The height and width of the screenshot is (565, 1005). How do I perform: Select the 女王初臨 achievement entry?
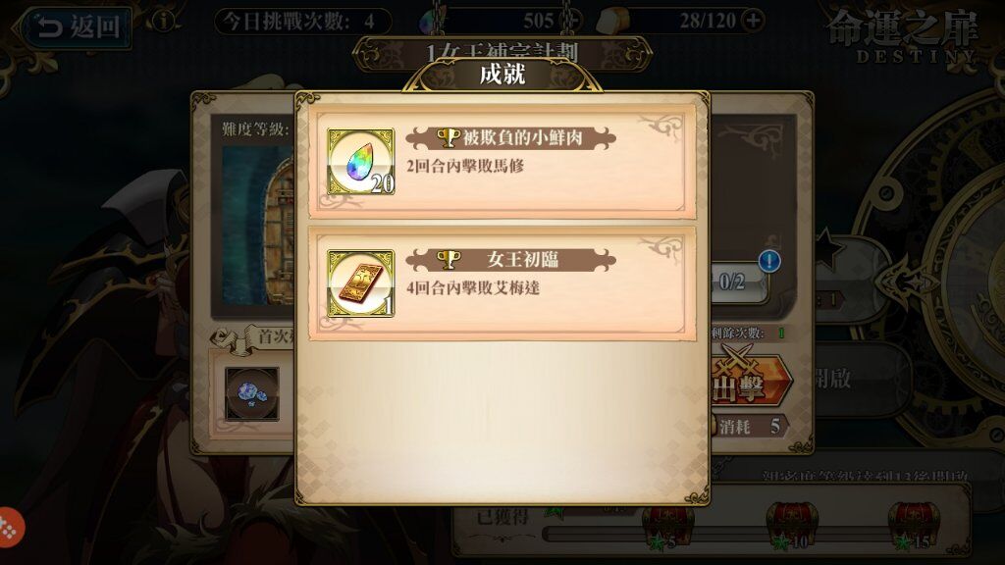502,283
